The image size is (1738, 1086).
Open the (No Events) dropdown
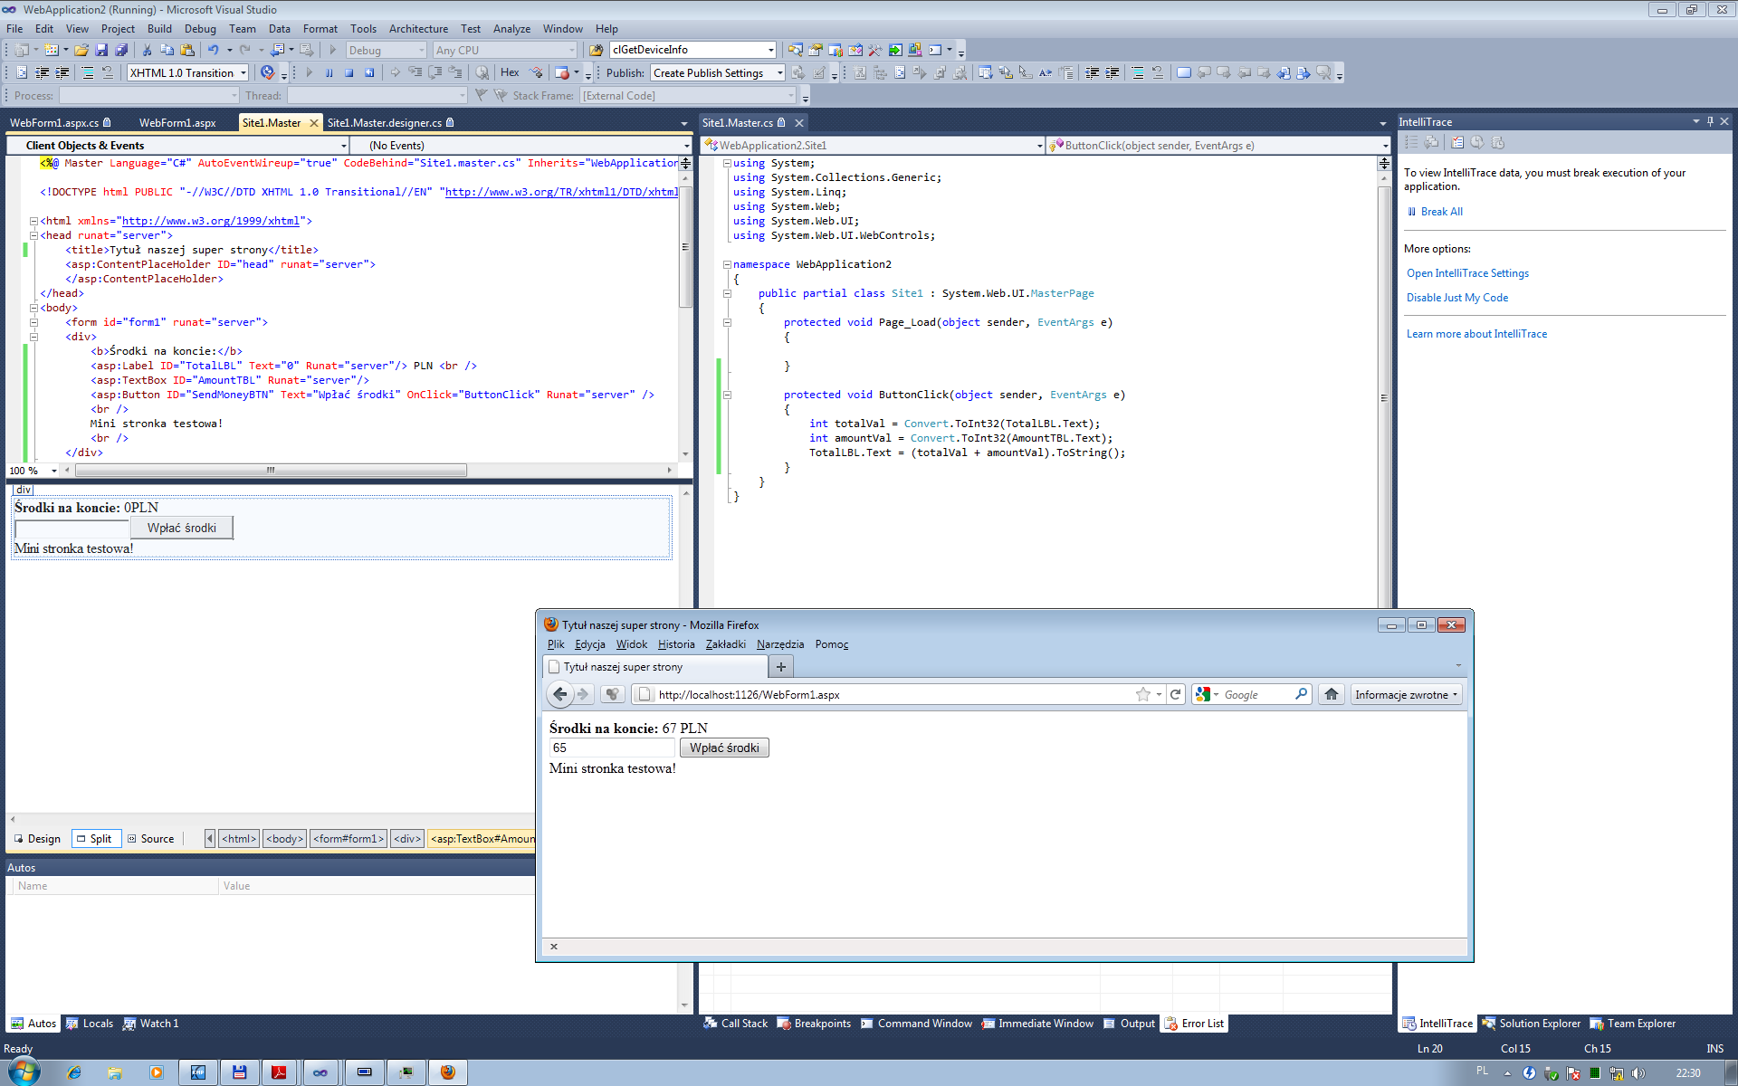pyautogui.click(x=521, y=146)
